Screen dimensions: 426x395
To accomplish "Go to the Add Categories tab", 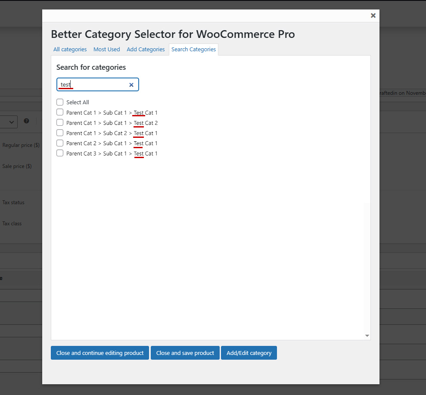I will tap(146, 50).
